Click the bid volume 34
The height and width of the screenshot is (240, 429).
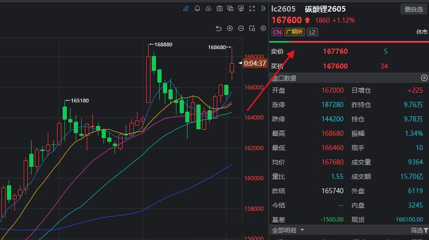coord(384,66)
